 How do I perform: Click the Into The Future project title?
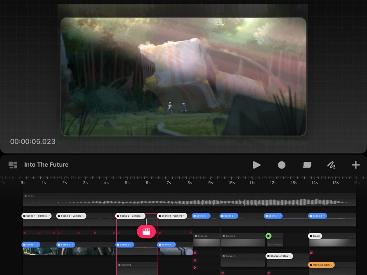46,164
